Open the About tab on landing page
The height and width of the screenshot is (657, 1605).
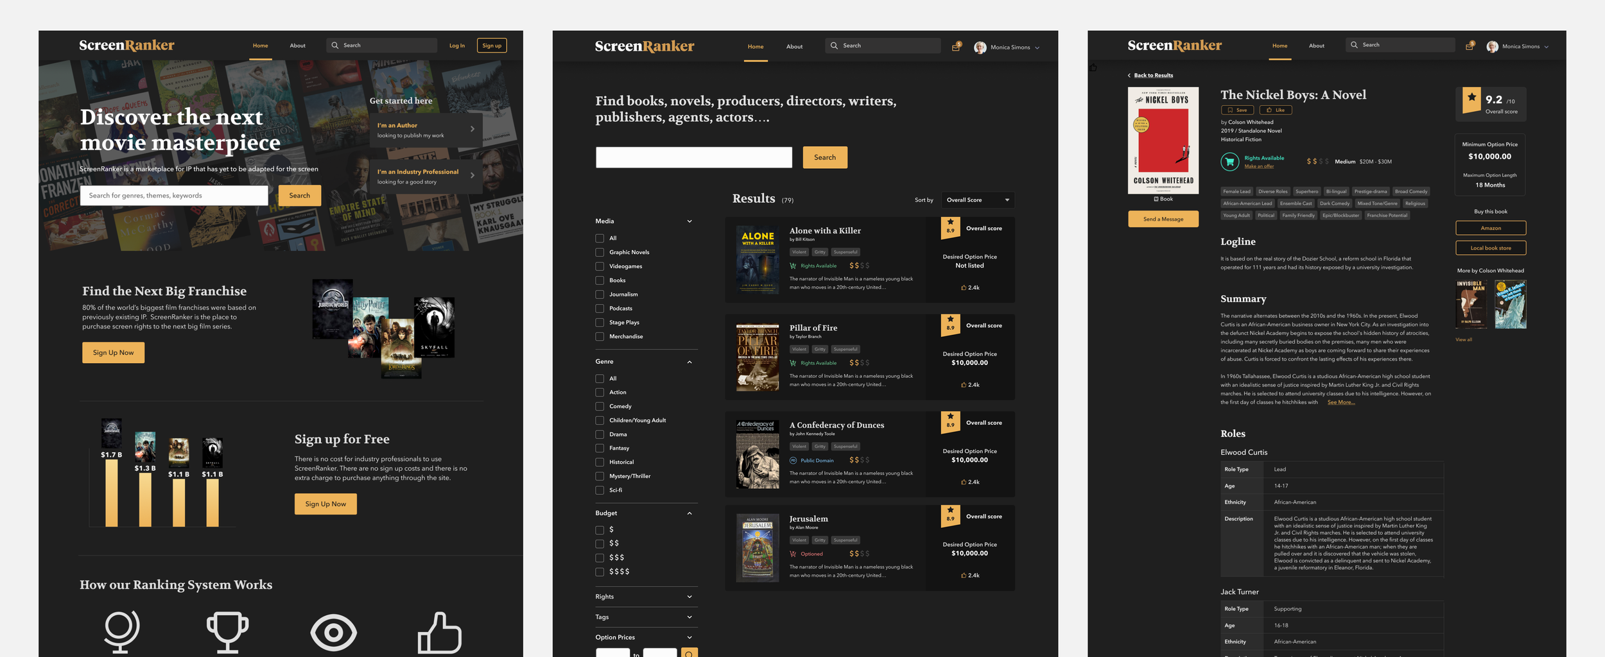(297, 46)
